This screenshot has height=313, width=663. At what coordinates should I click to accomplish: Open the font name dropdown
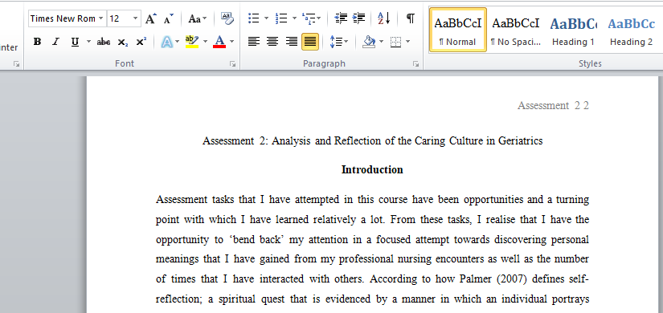(x=100, y=18)
